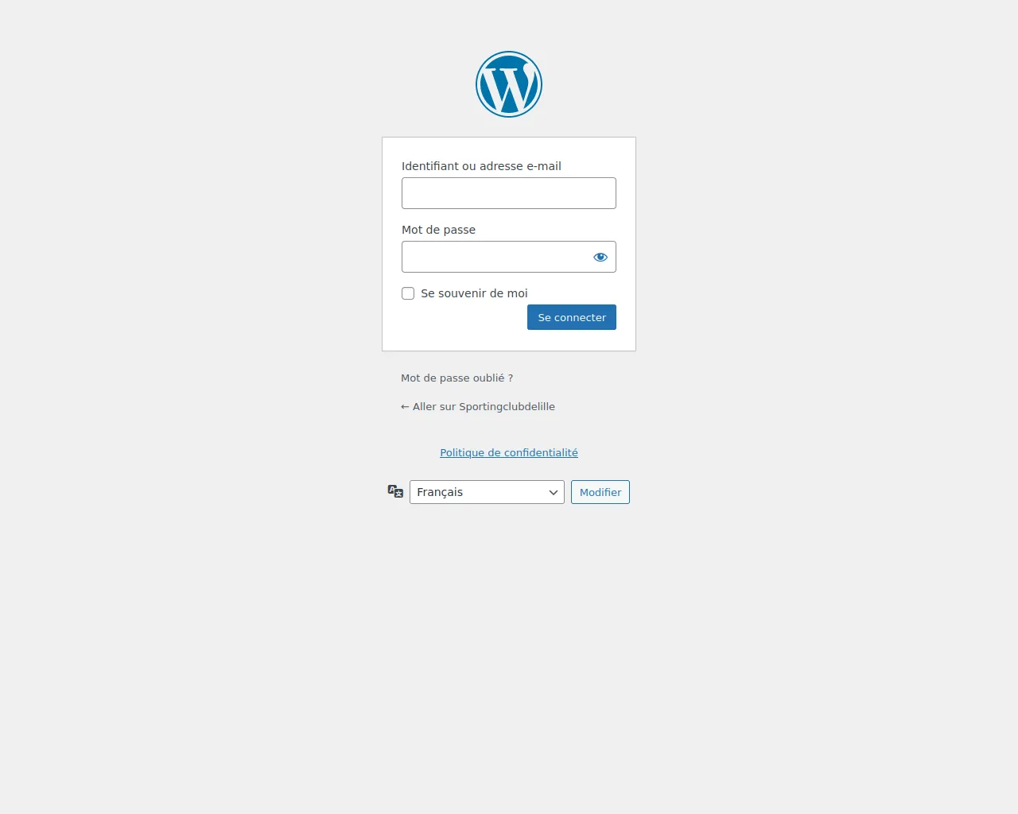This screenshot has width=1018, height=814.
Task: Open the Mot de passe oublié link
Action: tap(457, 378)
